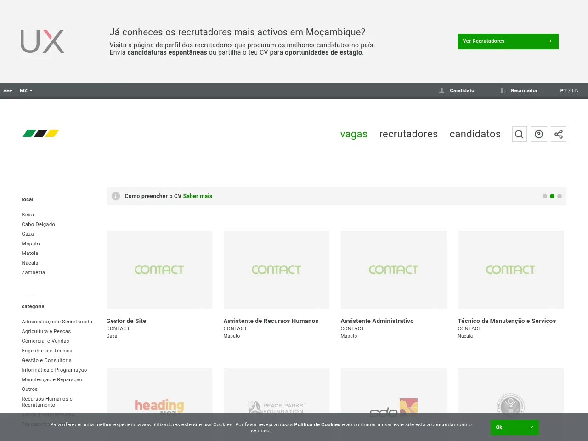
Task: Filter by Administração e Secretariado category
Action: coord(57,322)
